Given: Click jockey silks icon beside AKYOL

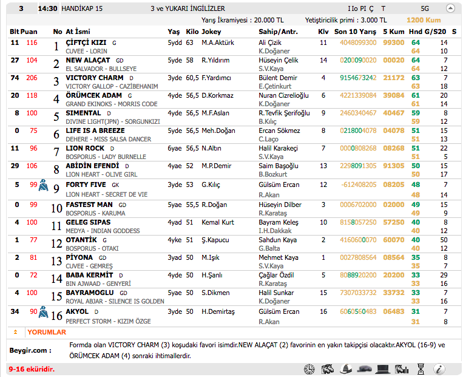Looking at the screenshot, I should tap(44, 313).
